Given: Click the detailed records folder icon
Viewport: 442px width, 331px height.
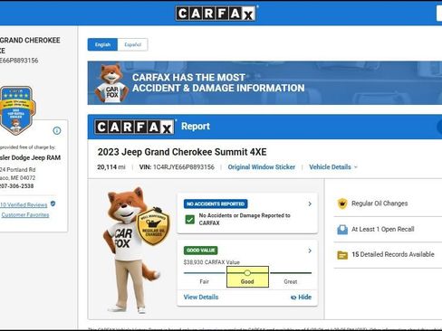Looking at the screenshot, I should point(342,255).
